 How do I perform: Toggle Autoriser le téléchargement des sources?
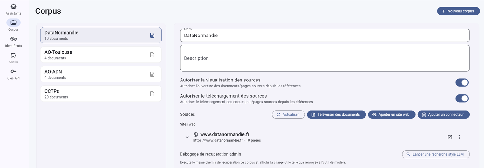click(x=462, y=98)
